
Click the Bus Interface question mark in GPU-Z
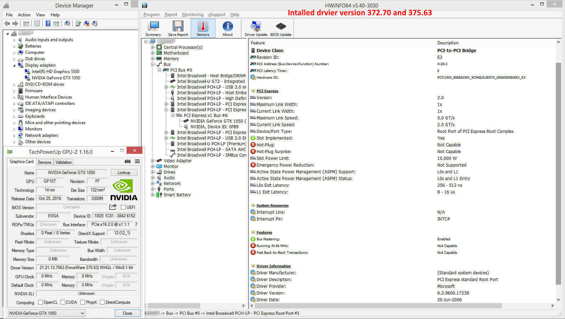136,224
